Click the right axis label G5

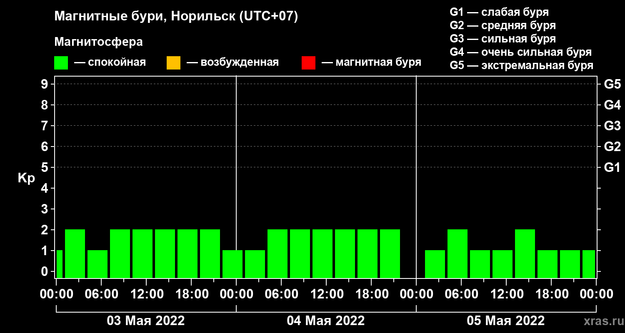(612, 84)
